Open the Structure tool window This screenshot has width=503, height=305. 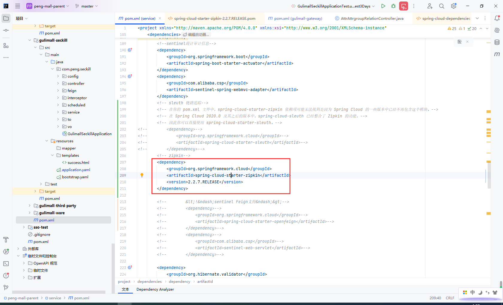(6, 46)
